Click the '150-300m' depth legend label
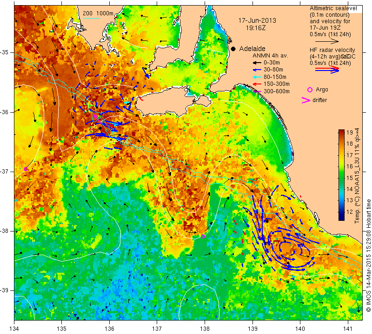 [276, 84]
